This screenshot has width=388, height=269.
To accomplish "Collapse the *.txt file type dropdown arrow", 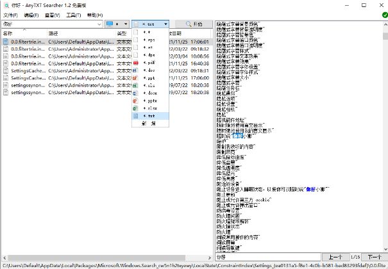I will [x=165, y=24].
